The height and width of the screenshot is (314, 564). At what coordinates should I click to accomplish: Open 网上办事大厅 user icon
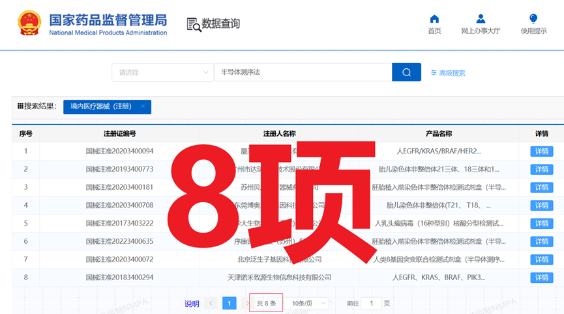click(x=481, y=19)
